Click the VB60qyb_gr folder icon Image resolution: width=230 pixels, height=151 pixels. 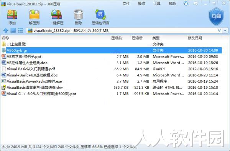[x=4, y=50]
